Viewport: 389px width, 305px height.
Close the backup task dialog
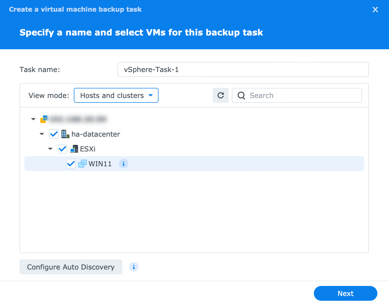(375, 10)
